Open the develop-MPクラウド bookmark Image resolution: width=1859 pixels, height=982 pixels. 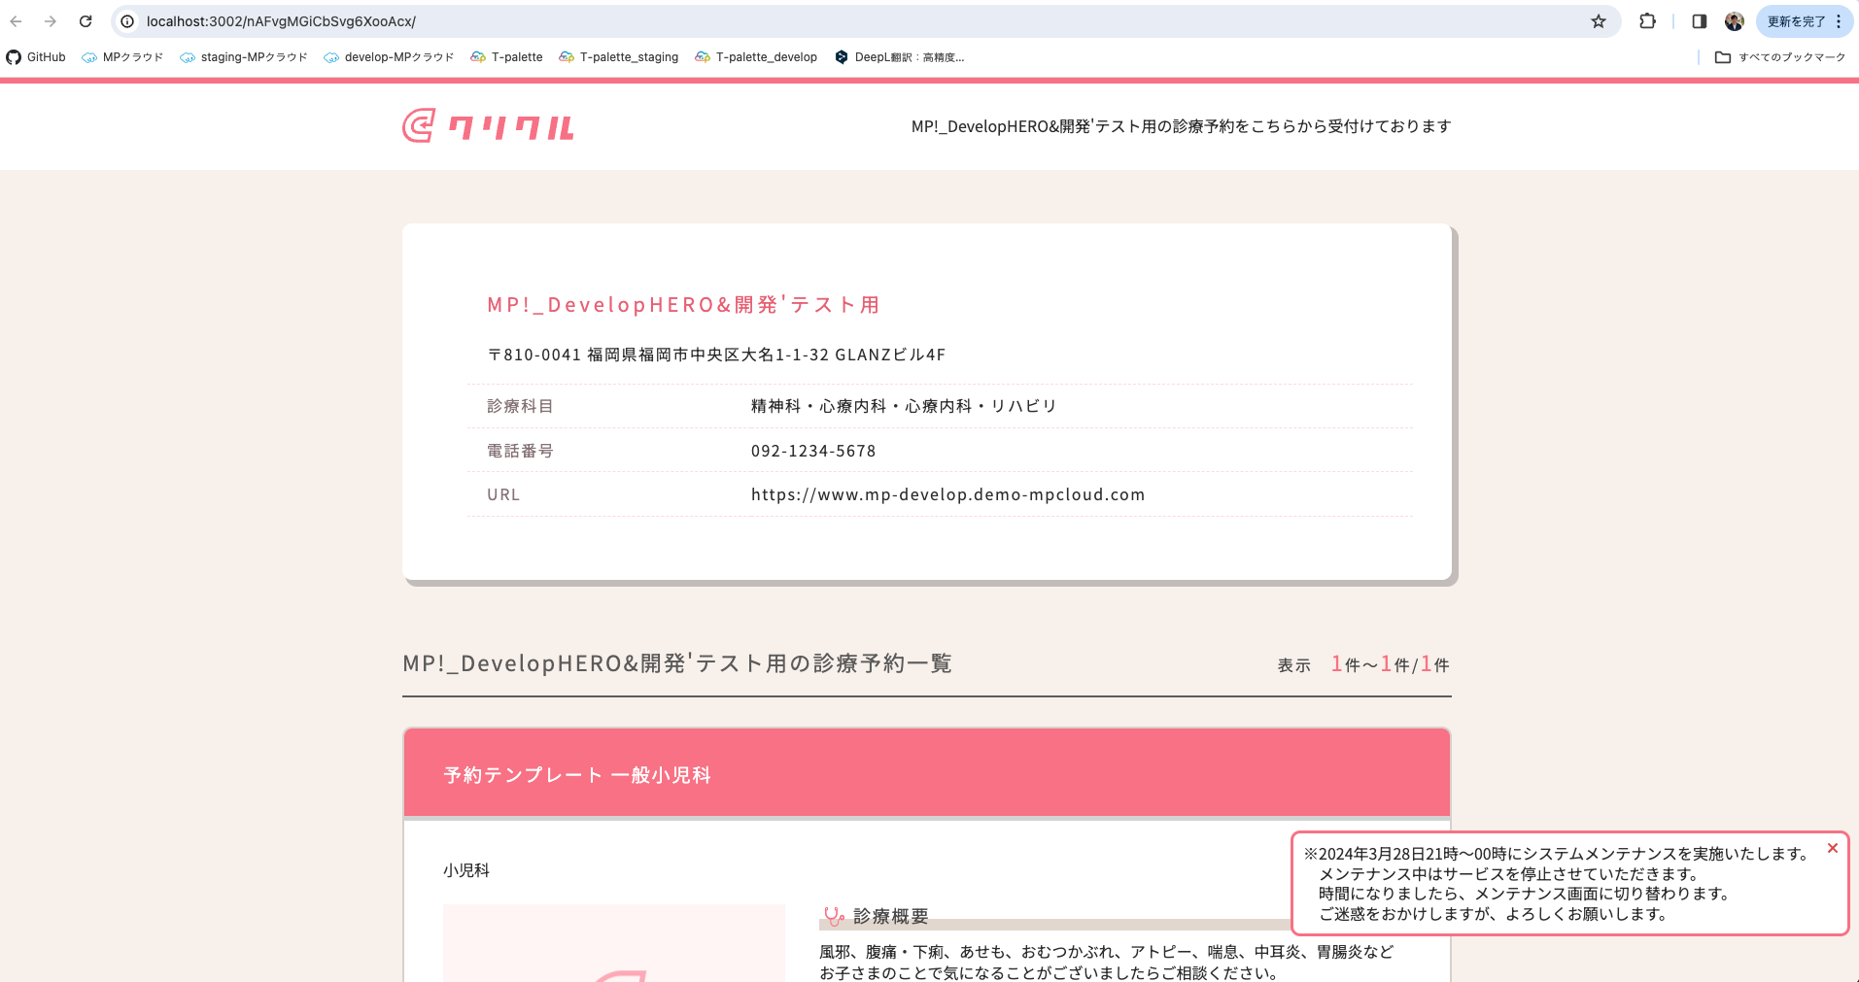click(x=389, y=57)
